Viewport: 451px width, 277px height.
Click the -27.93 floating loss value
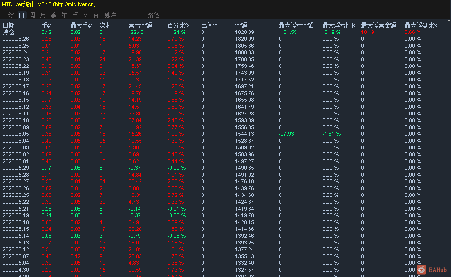point(286,134)
